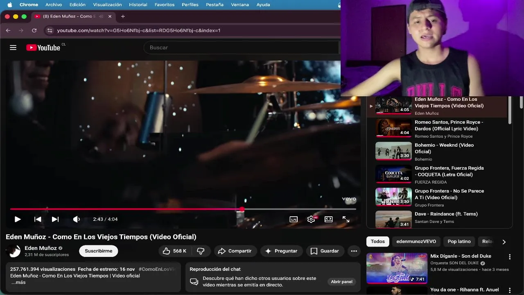Save video with Guardar button
This screenshot has height=295, width=524.
pos(325,251)
